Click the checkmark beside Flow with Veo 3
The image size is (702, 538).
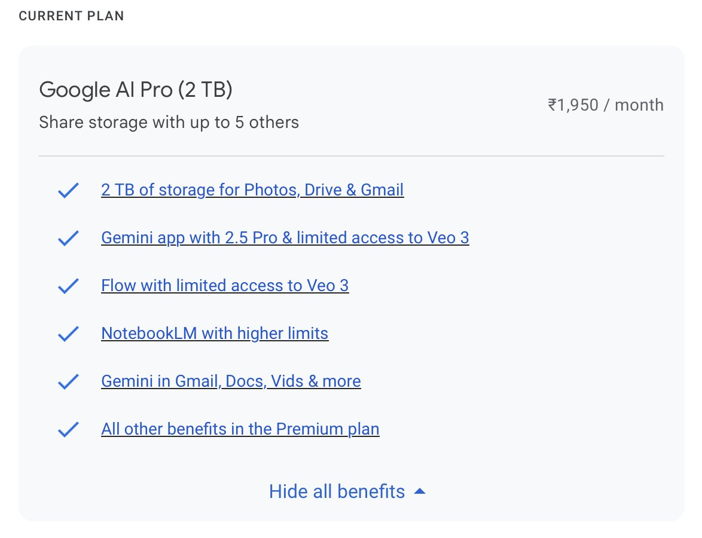68,286
